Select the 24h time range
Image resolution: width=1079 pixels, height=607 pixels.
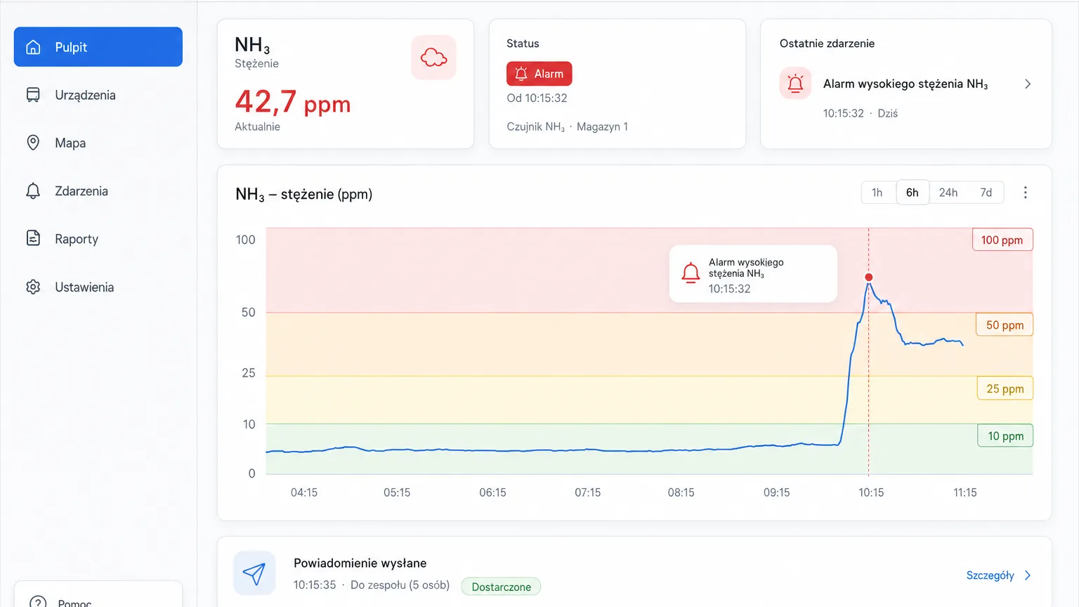pos(948,192)
